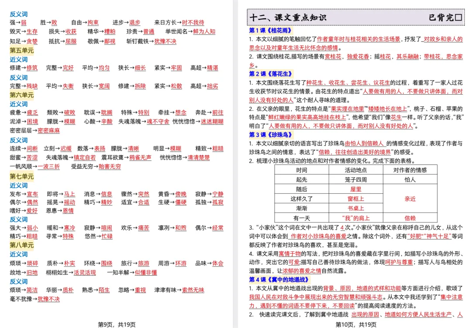Click the red answer 糟粕
Screen dimensions: 471x328
pos(109,31)
